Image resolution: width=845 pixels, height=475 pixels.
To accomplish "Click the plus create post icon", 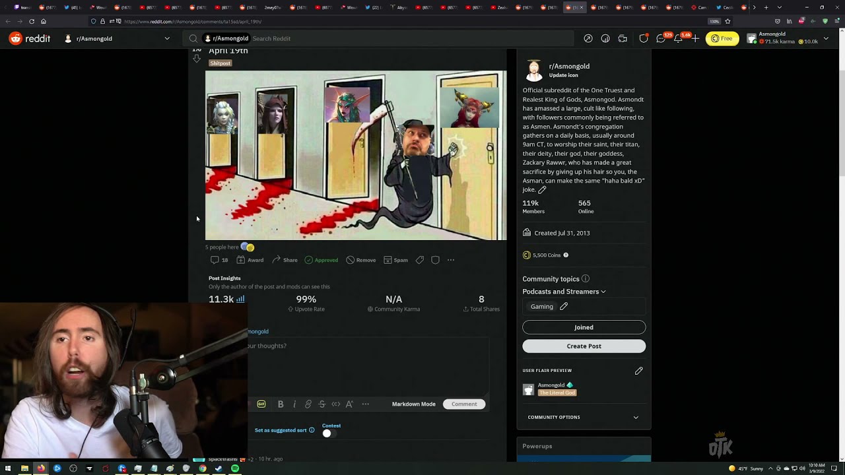I will (x=695, y=38).
